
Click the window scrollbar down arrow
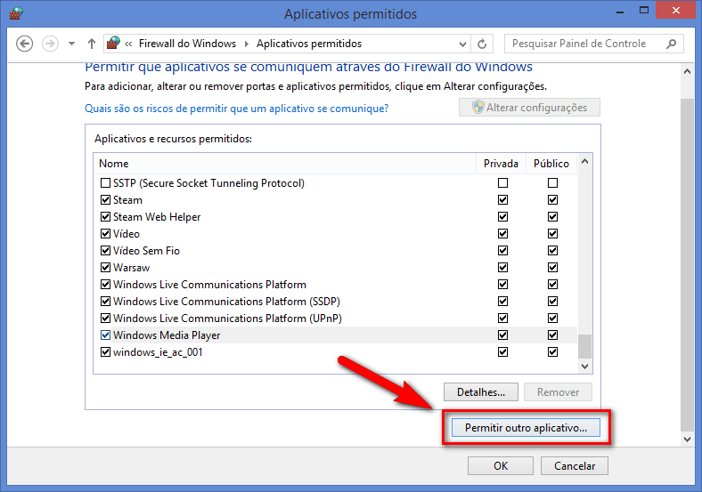point(687,440)
